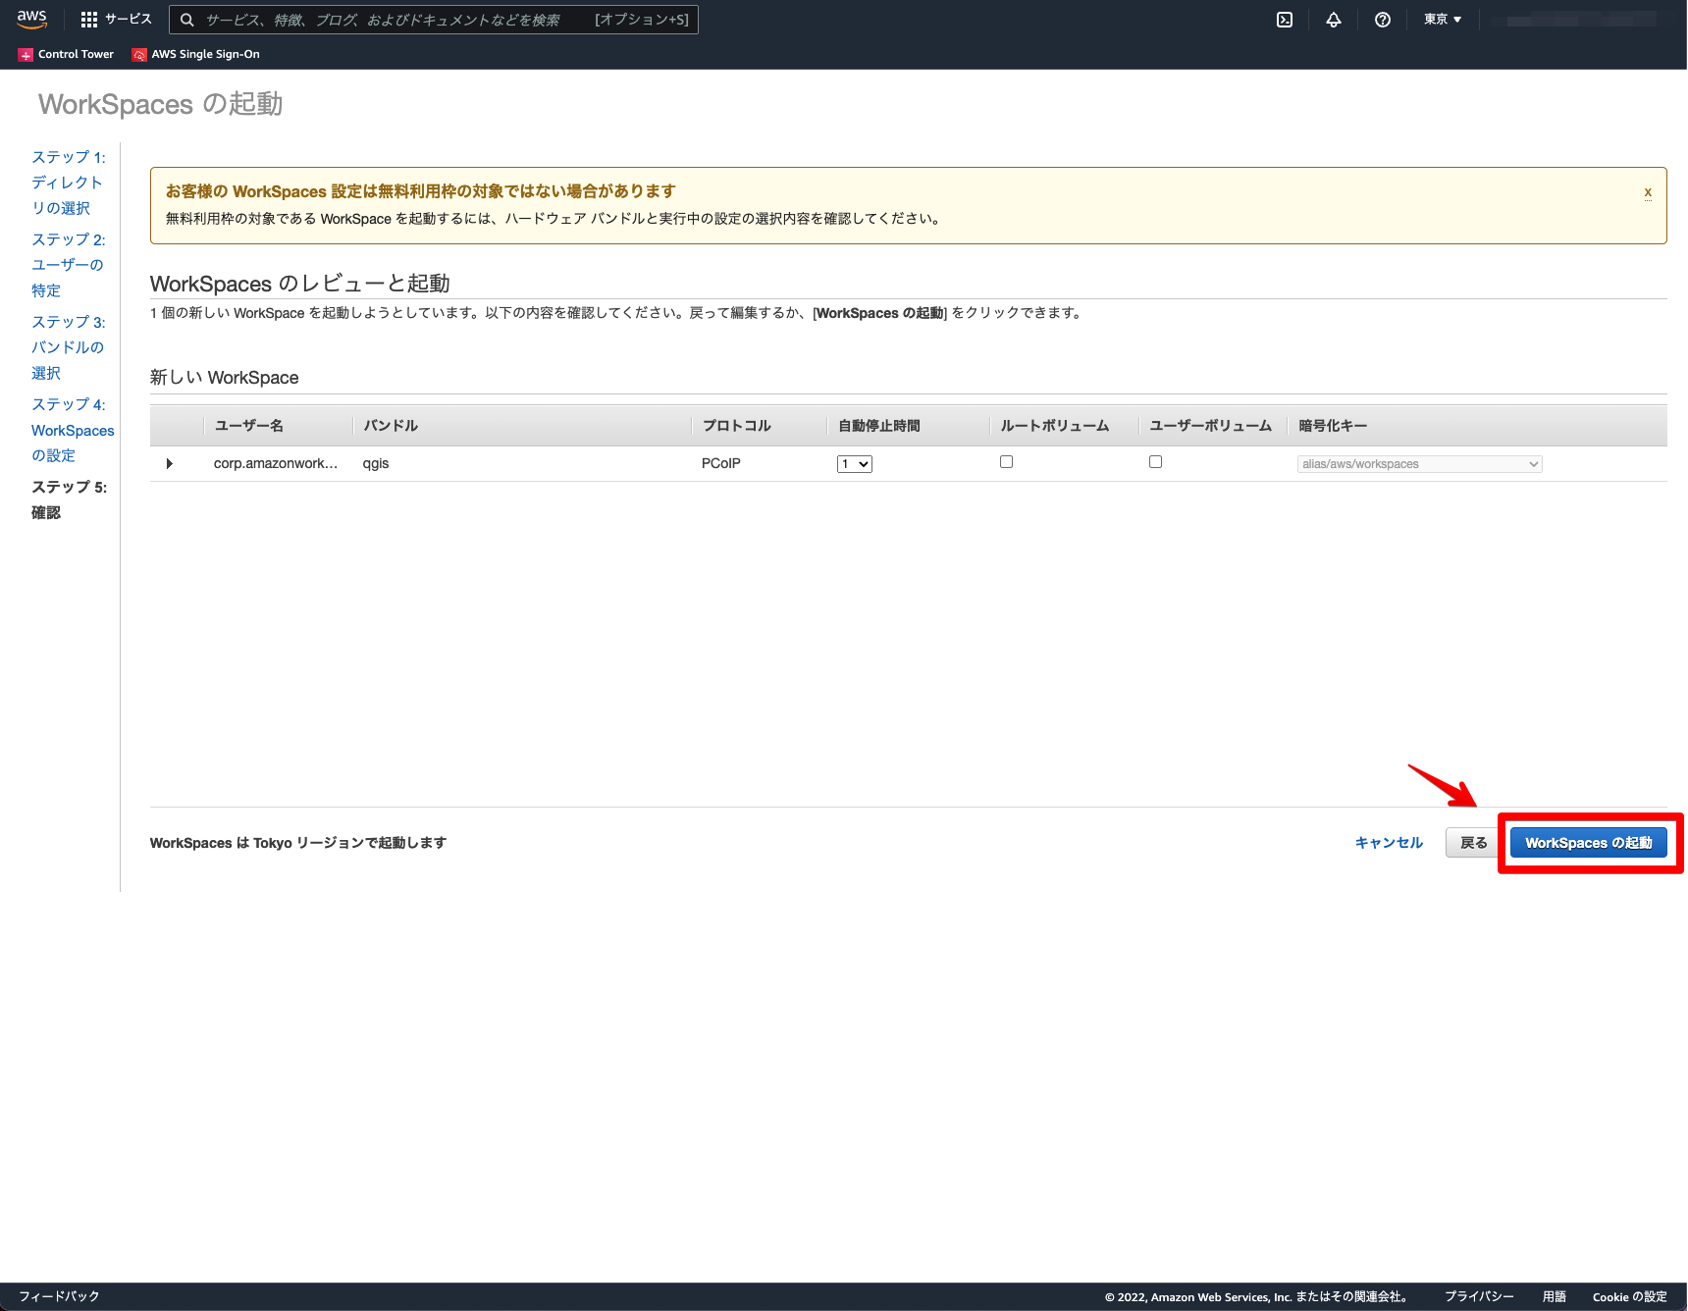The image size is (1688, 1311).
Task: Enable the ルートボリューム checkbox
Action: [1006, 461]
